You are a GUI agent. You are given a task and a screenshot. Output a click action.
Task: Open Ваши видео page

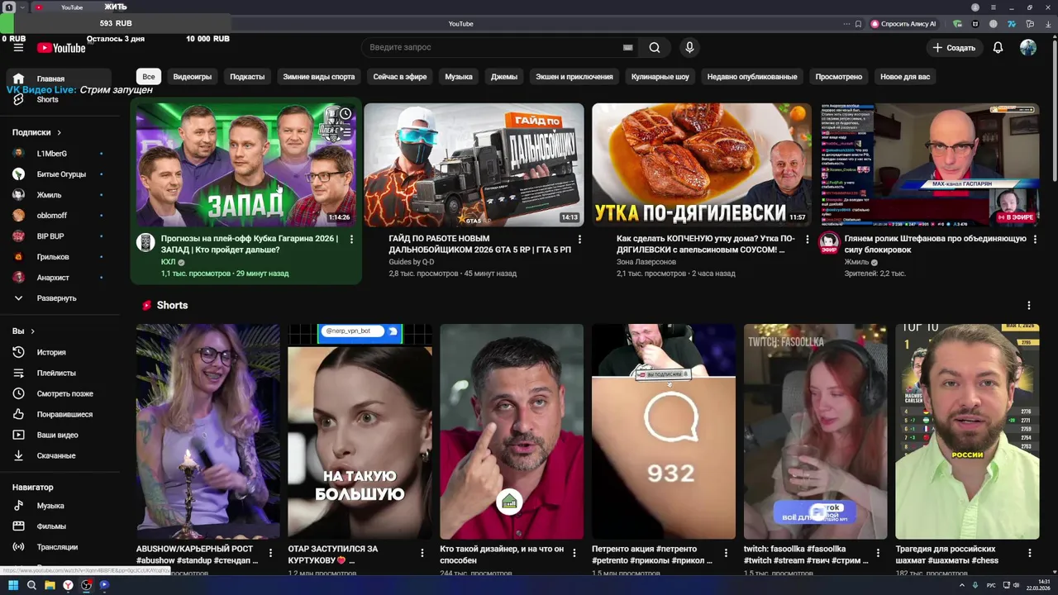pyautogui.click(x=58, y=435)
